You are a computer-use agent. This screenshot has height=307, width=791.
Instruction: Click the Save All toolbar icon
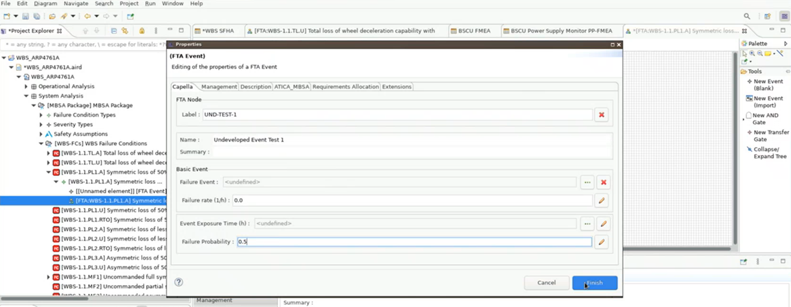point(37,16)
